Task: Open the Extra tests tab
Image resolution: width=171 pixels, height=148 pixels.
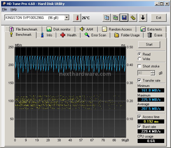Action: click(151, 29)
